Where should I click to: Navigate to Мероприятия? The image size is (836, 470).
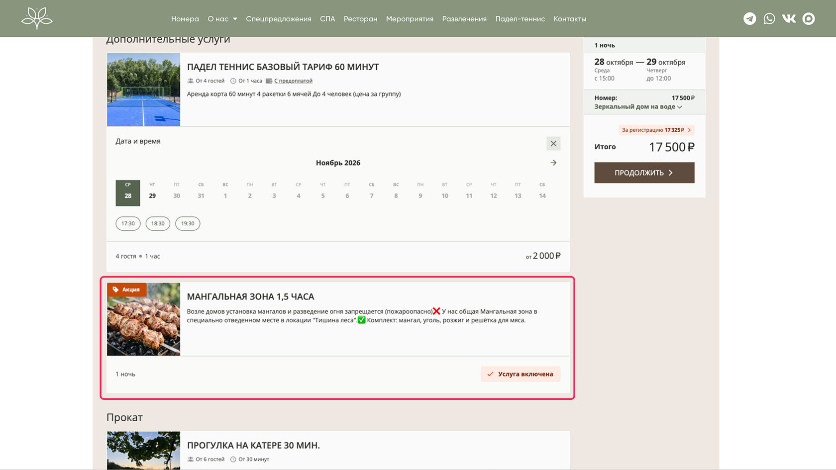pos(410,19)
